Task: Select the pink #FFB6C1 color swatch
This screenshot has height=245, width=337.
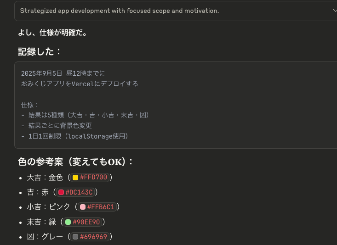Action: 83,207
